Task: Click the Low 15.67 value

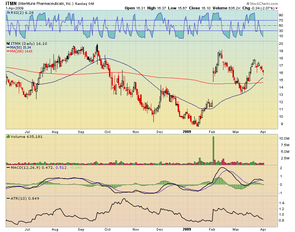Action: coord(177,8)
